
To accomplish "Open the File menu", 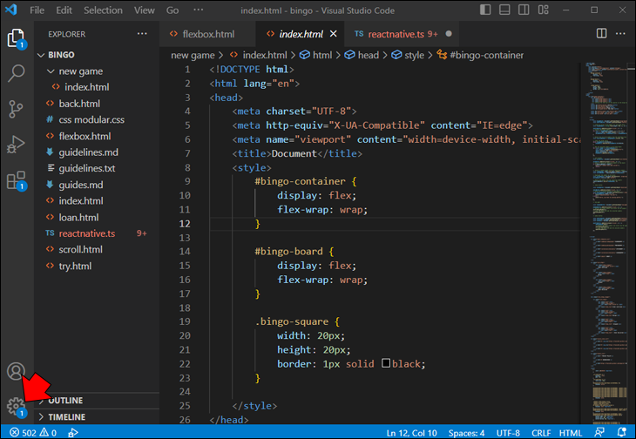I will (x=37, y=10).
